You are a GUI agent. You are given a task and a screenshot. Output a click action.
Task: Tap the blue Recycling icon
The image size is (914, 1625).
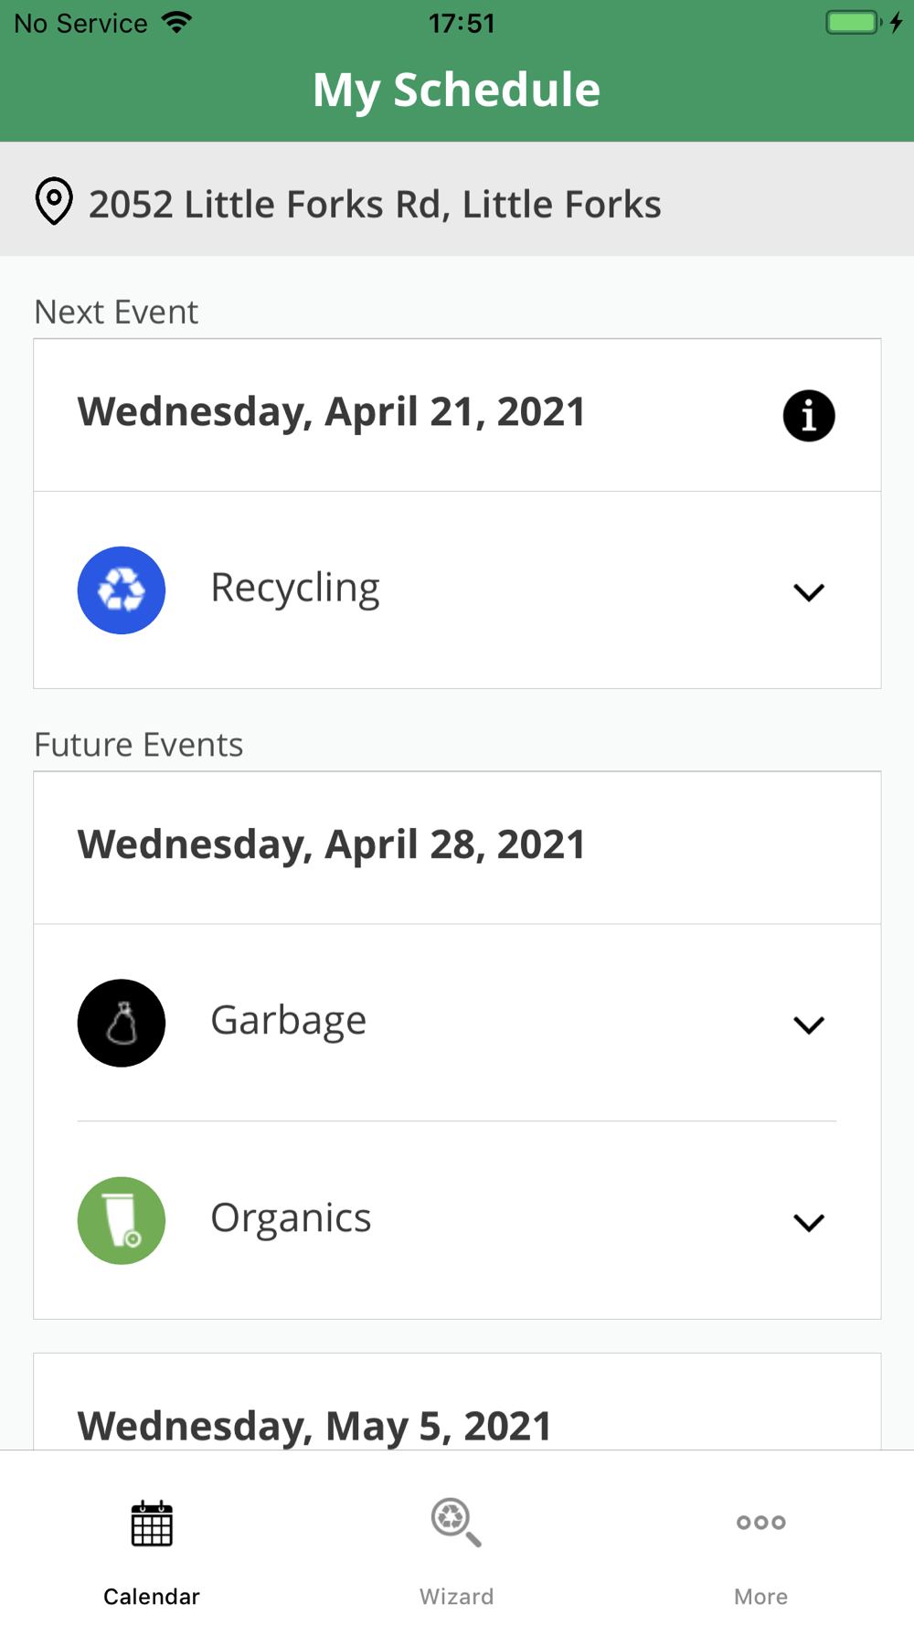point(122,590)
